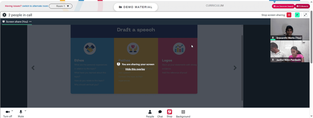Open call settings gear icon
The height and width of the screenshot is (118, 313).
(4, 15)
